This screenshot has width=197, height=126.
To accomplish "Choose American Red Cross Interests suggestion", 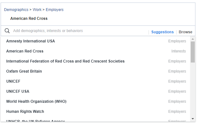I will [x=96, y=51].
